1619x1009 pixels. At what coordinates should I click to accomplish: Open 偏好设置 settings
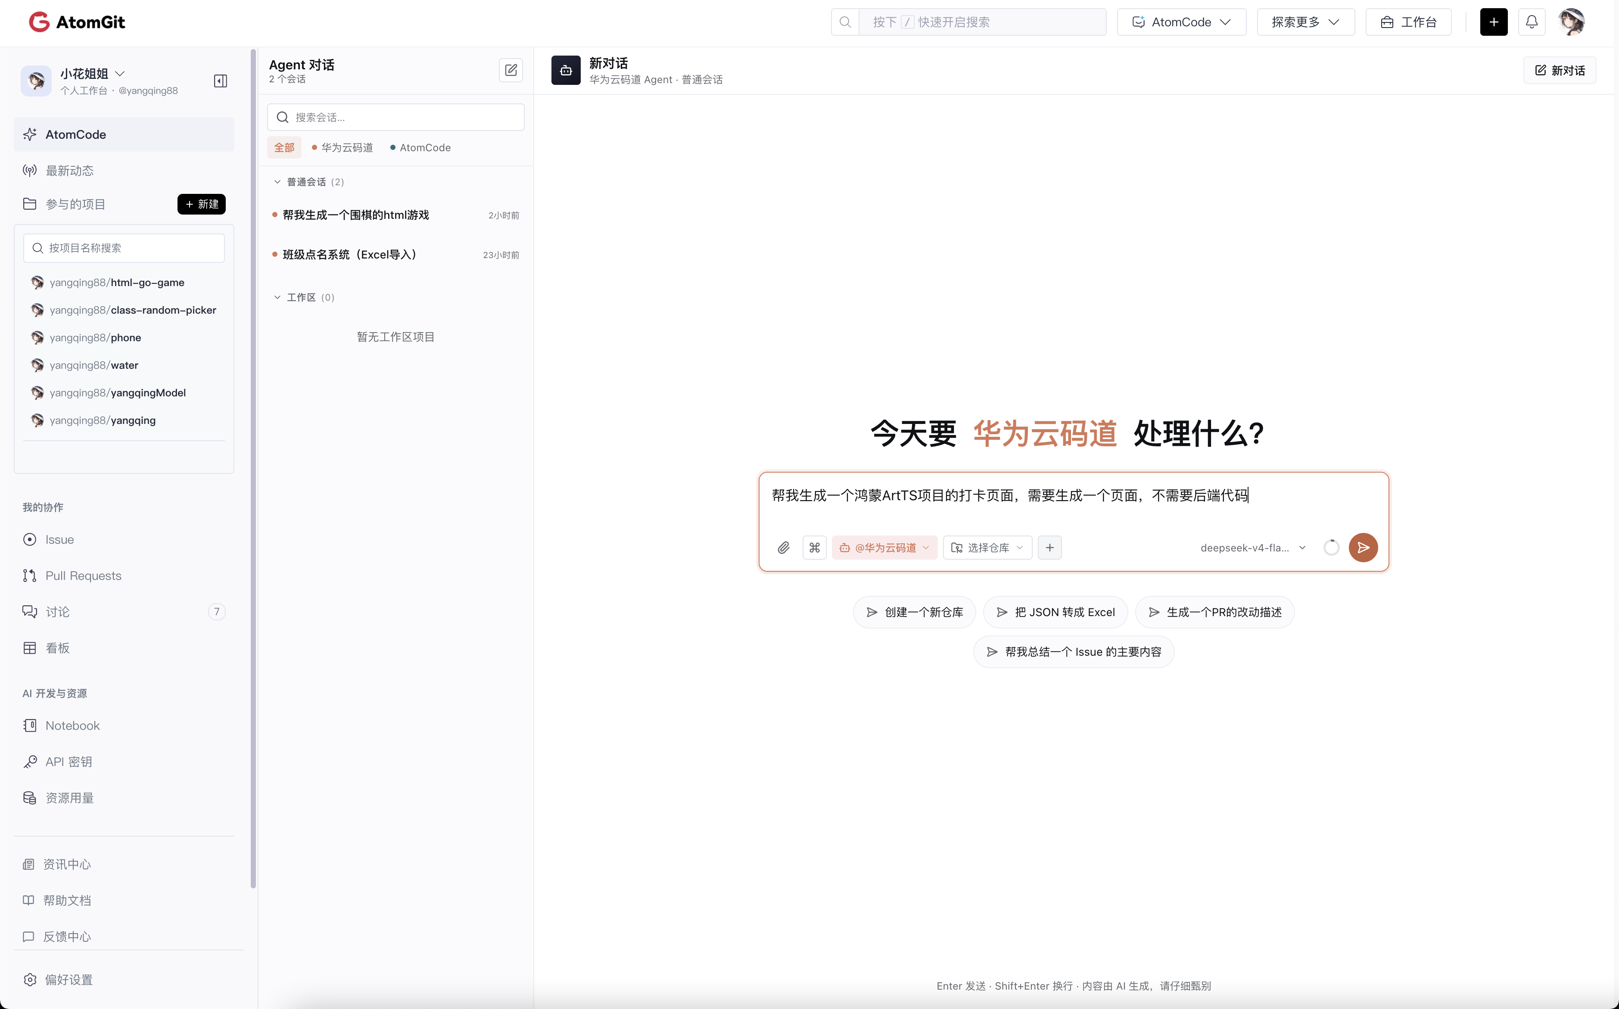click(58, 980)
